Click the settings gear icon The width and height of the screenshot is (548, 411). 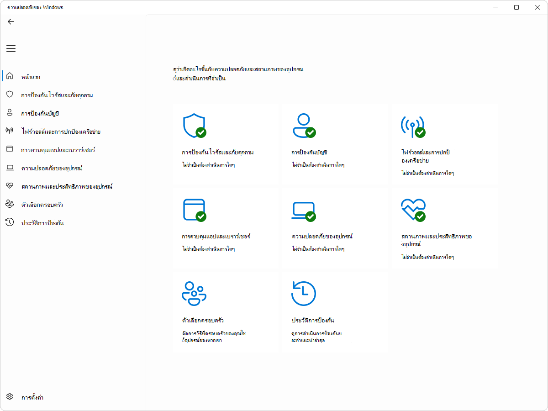pyautogui.click(x=10, y=397)
